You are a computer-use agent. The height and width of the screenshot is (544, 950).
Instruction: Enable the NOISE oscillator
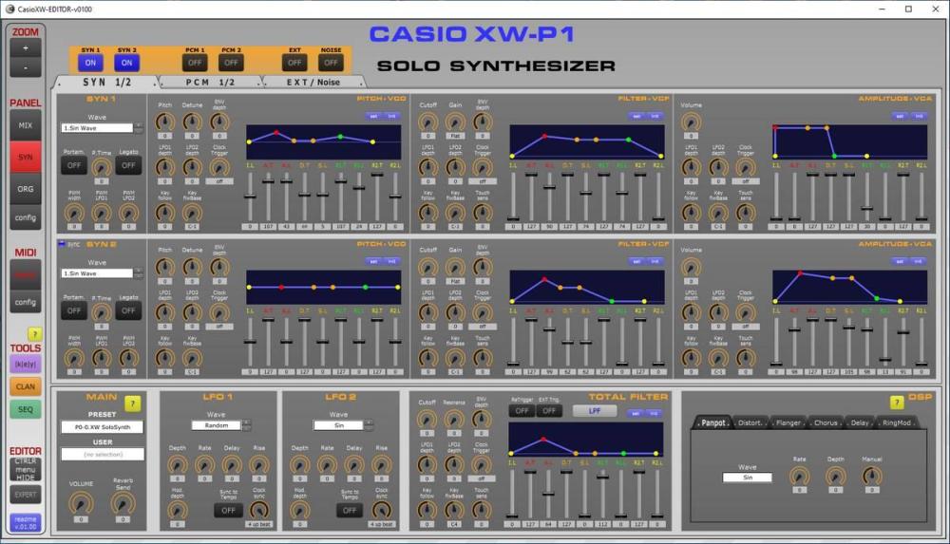point(331,63)
